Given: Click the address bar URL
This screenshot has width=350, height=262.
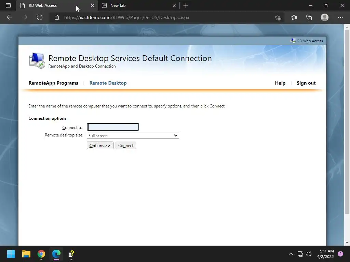Looking at the screenshot, I should point(126,18).
